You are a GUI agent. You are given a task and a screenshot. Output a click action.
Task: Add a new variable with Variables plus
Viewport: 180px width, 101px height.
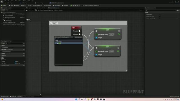coord(24,56)
